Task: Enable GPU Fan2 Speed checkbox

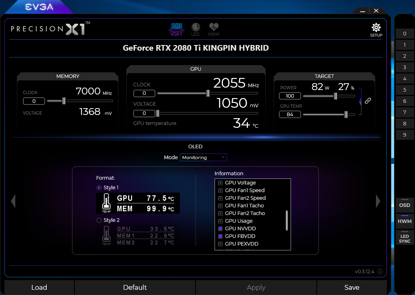Action: pos(220,198)
